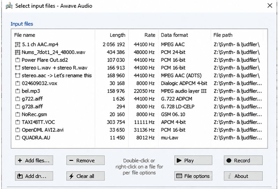This screenshot has height=189, width=279.
Task: Select the file 024609032.vox
Action: pos(39,83)
